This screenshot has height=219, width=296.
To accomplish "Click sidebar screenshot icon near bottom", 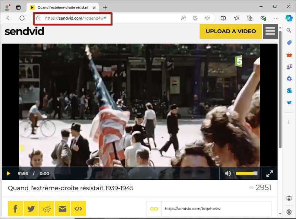I will coord(289,198).
